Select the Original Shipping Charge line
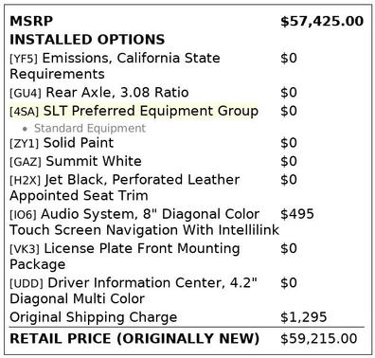The height and width of the screenshot is (358, 375). 94,317
